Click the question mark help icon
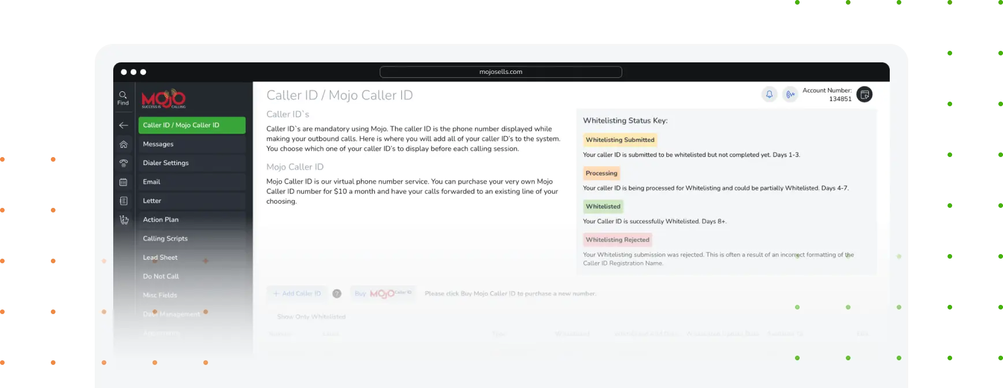This screenshot has width=1003, height=388. (337, 293)
